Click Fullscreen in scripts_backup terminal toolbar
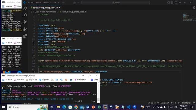The image size is (196, 110). click(19, 80)
